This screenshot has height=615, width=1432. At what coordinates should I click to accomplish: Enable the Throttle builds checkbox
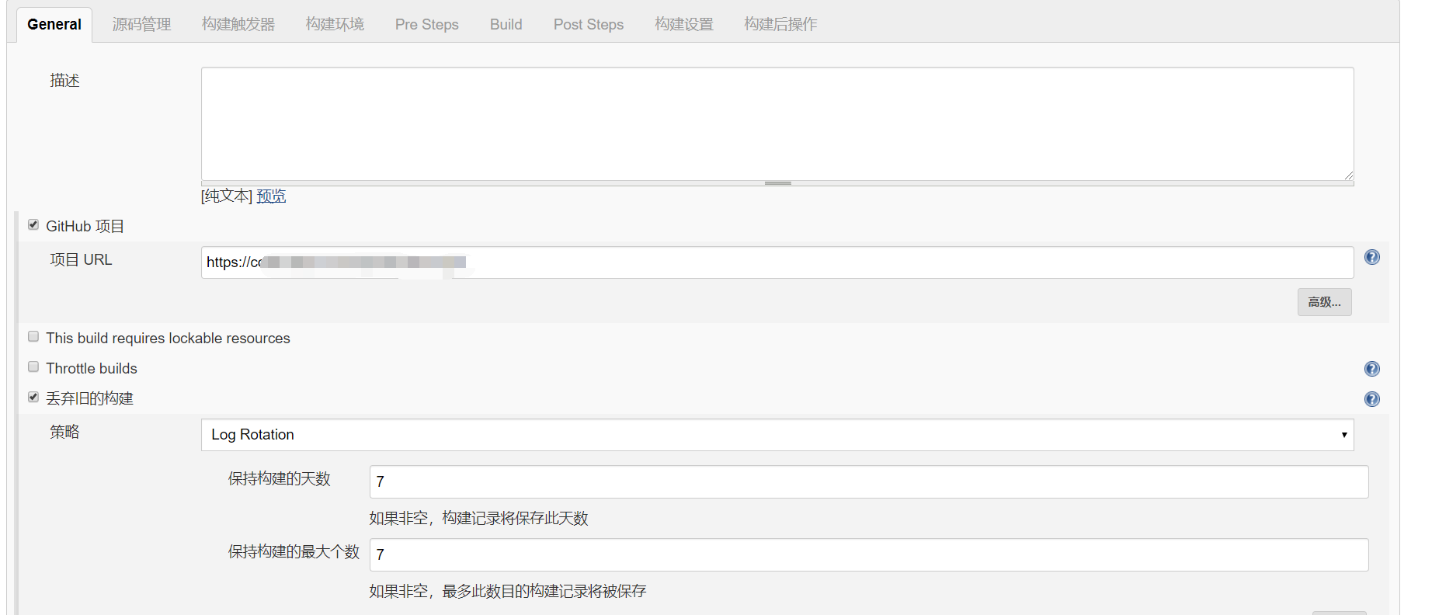click(x=33, y=367)
